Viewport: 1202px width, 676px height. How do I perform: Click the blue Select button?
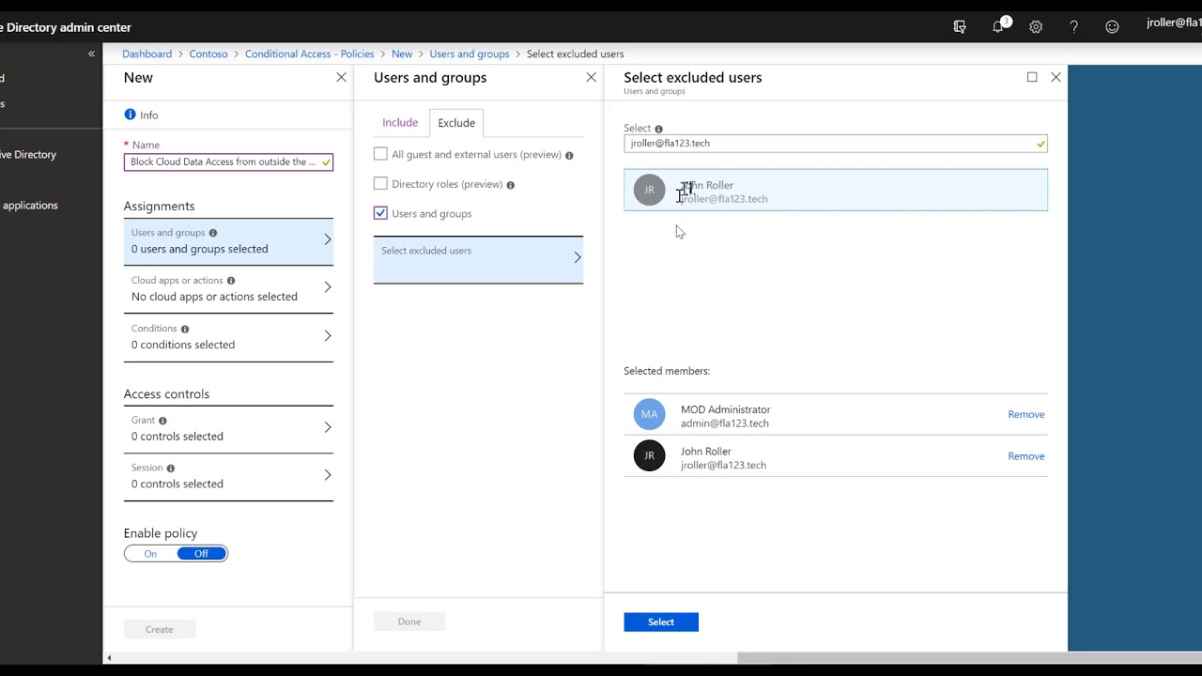tap(661, 622)
